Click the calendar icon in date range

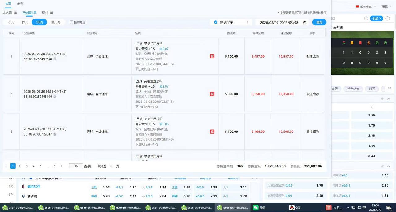point(304,22)
